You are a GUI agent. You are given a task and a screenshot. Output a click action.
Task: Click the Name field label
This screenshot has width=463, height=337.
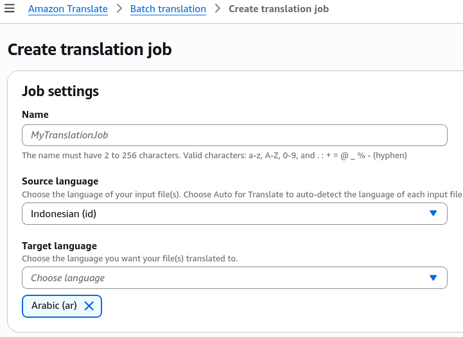pos(35,115)
